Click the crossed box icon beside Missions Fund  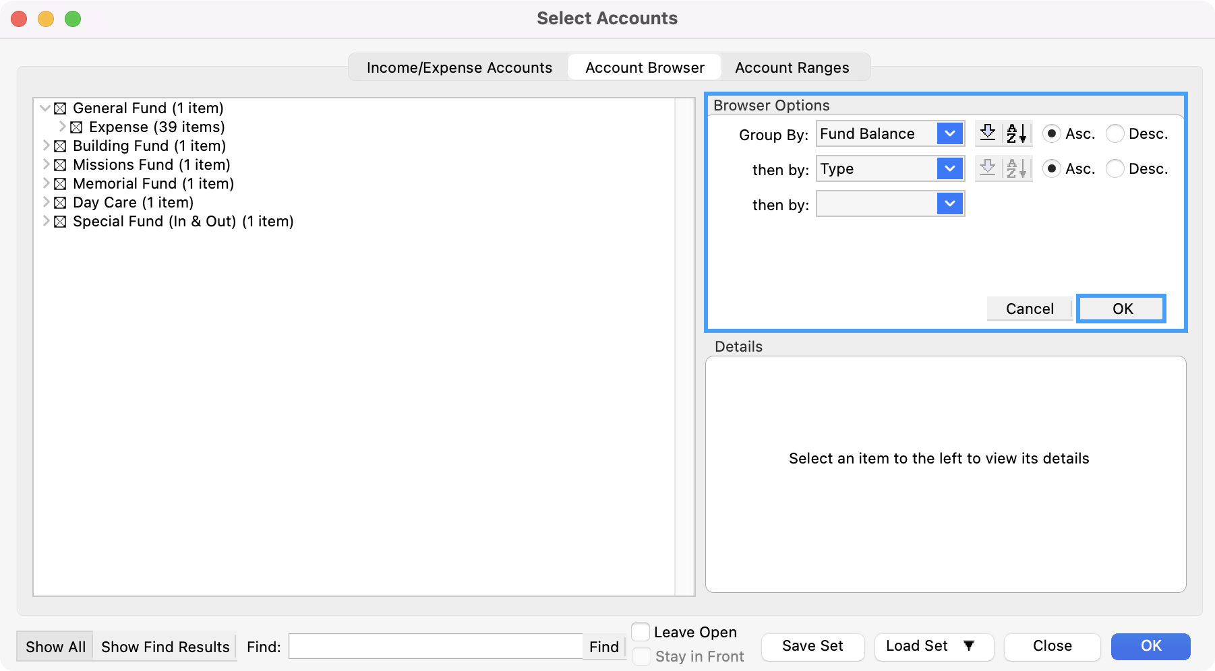tap(60, 165)
